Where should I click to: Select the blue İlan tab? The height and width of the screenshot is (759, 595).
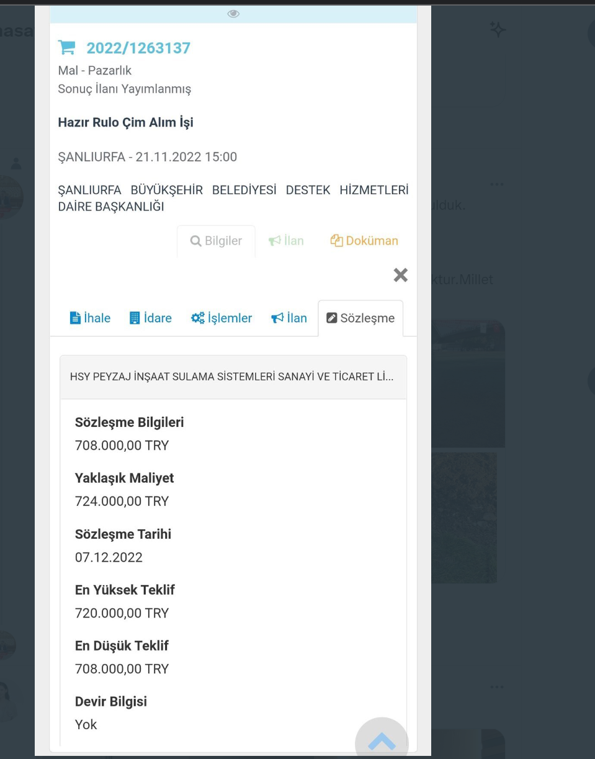coord(289,318)
